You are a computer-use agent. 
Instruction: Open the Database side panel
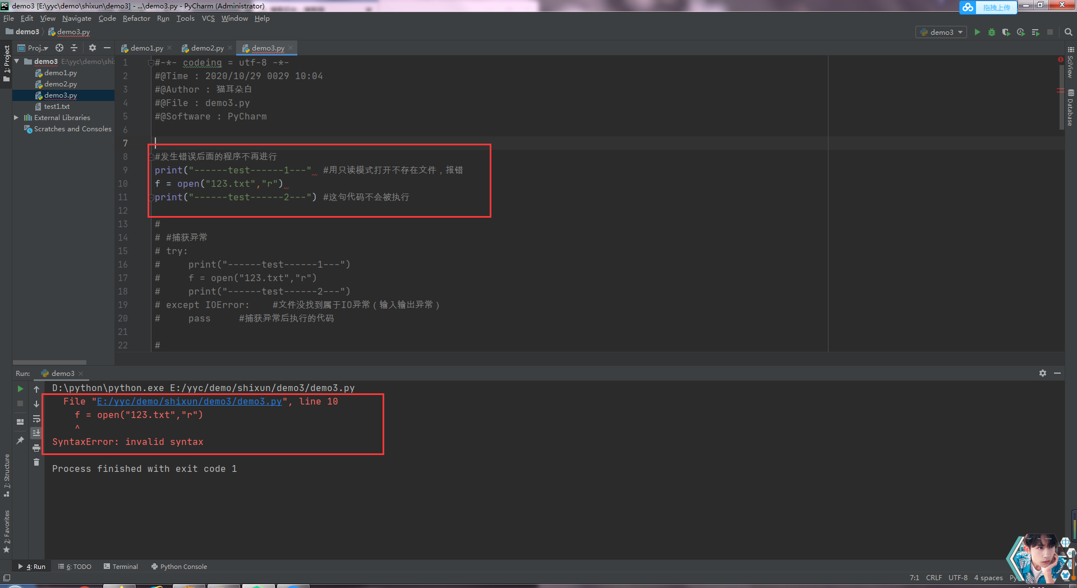[x=1071, y=108]
